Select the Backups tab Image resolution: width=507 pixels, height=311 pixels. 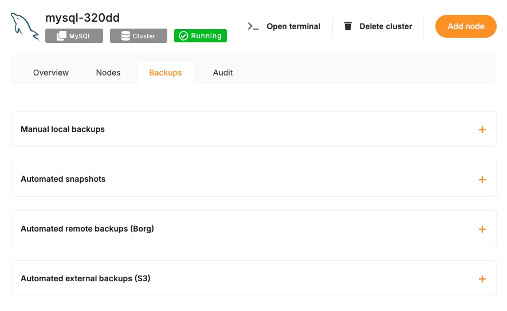click(166, 73)
